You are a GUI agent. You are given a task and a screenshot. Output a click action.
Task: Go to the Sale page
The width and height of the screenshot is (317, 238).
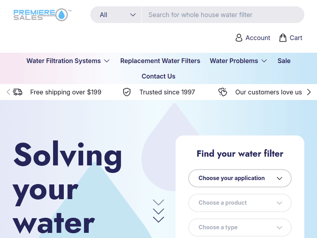tap(284, 61)
